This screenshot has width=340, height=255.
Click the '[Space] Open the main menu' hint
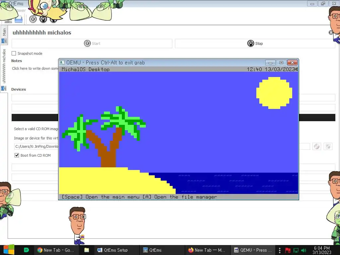[101, 197]
